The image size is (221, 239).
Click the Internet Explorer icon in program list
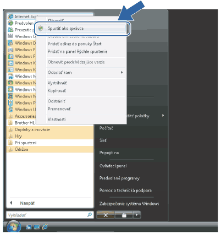click(x=10, y=17)
